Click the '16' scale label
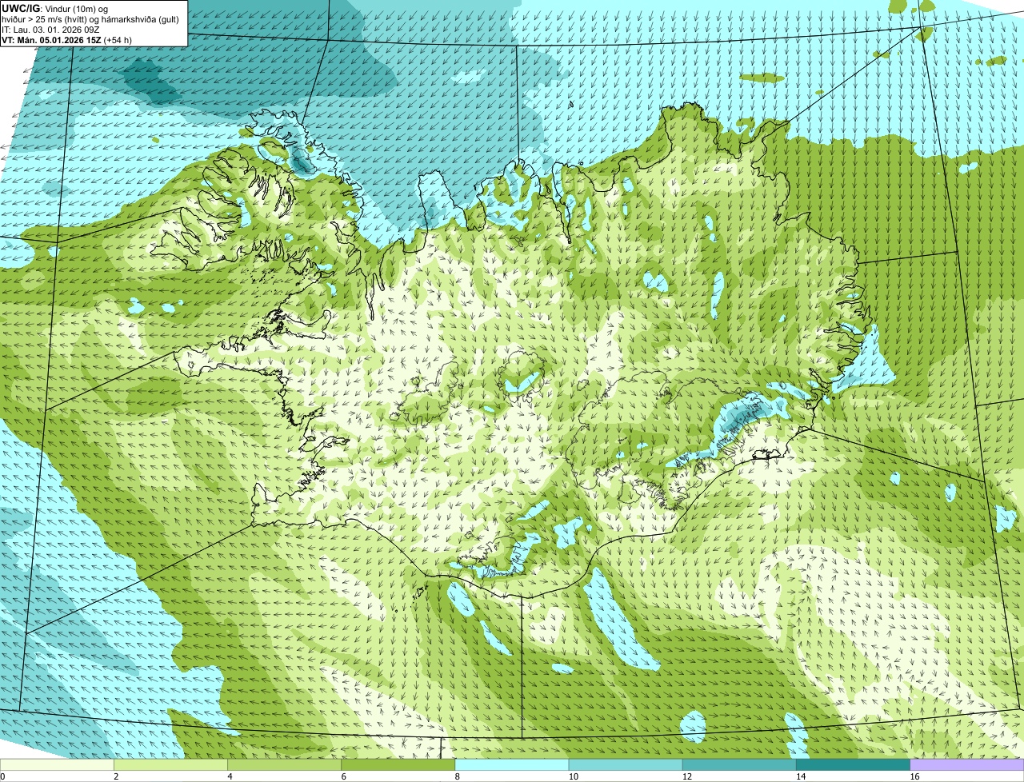Screen dimensions: 1024x782 914,776
